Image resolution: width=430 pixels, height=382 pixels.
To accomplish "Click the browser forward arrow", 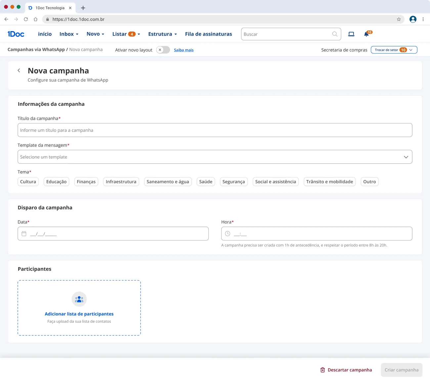I will [16, 19].
